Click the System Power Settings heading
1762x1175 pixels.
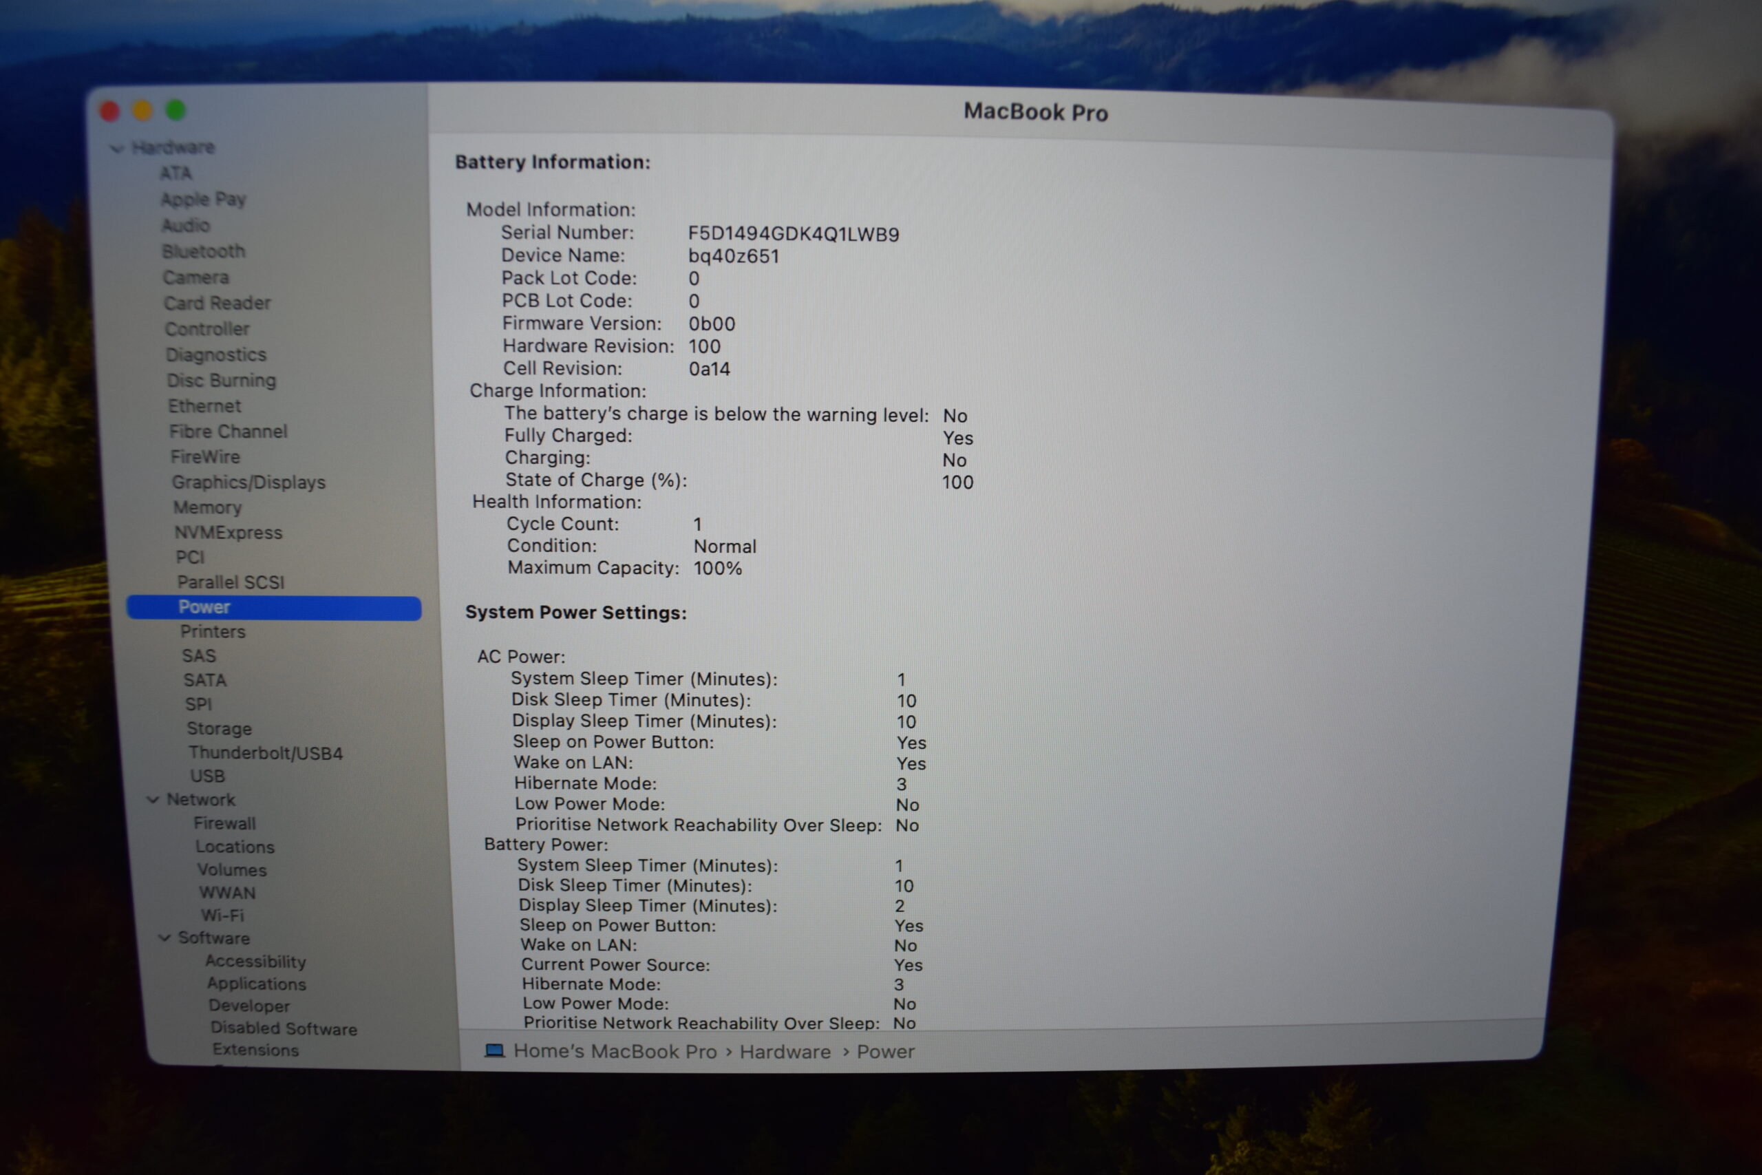575,612
